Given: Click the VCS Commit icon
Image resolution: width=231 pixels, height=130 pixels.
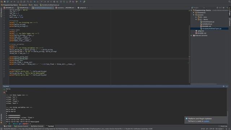Looking at the screenshot, I should (x=64, y=1).
